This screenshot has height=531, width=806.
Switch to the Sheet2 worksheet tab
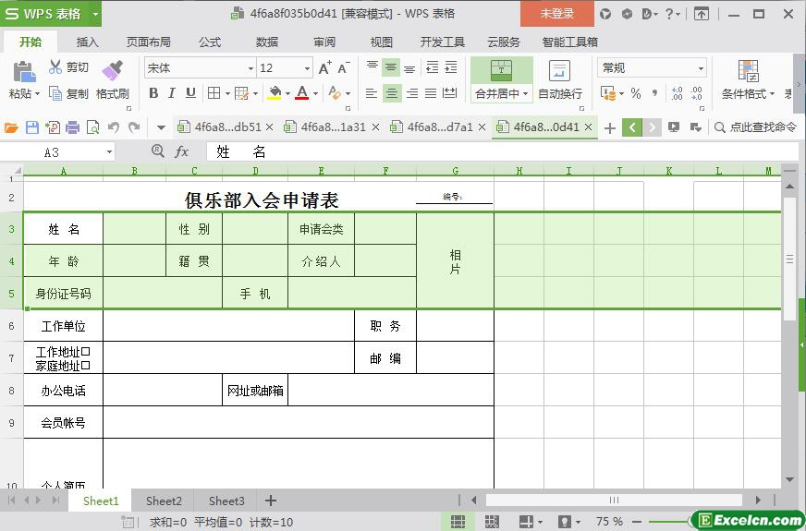tap(164, 501)
